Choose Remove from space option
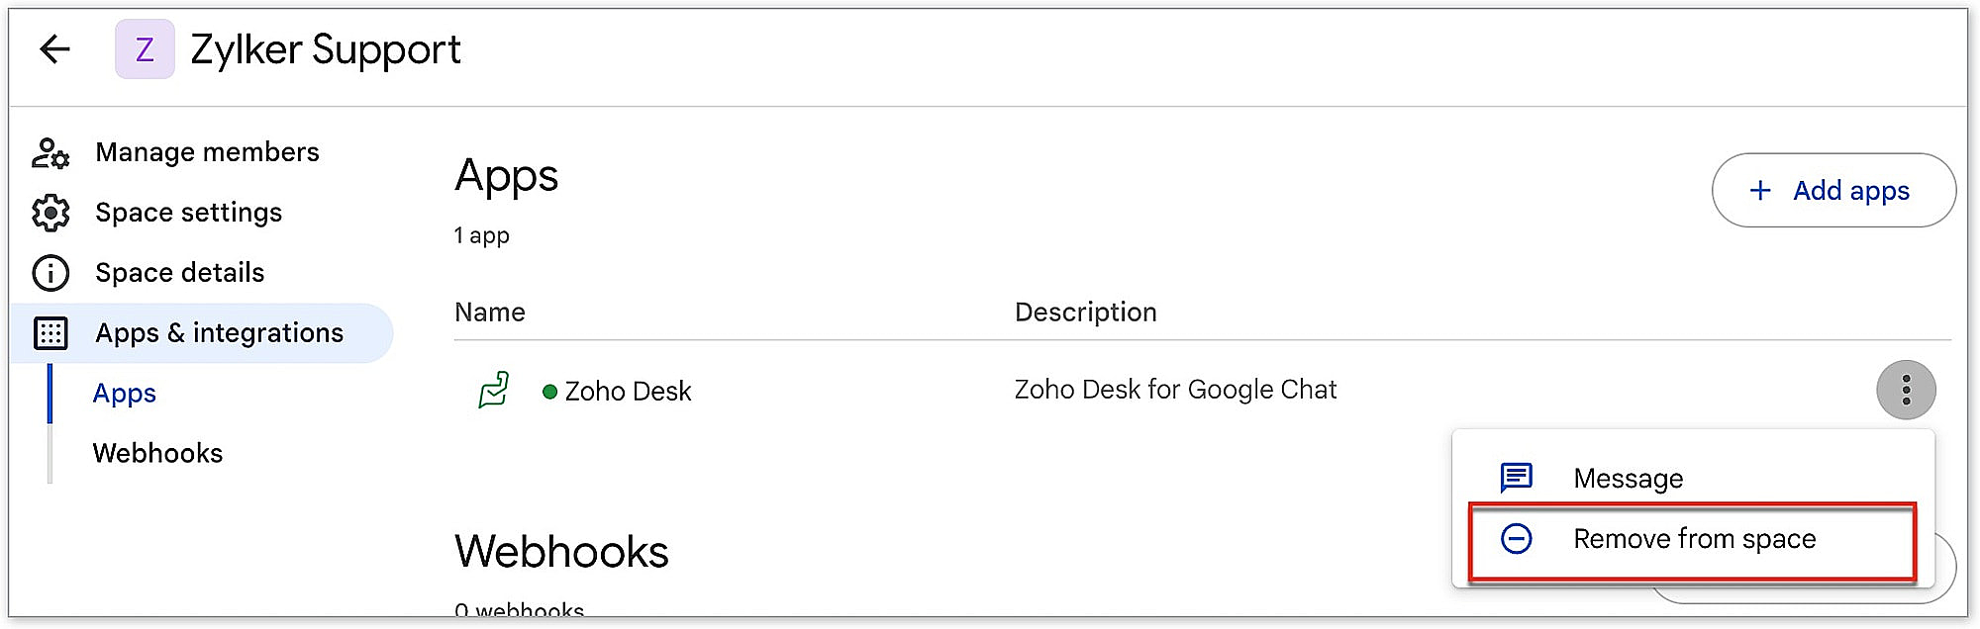The height and width of the screenshot is (629, 1980). pos(1694,539)
